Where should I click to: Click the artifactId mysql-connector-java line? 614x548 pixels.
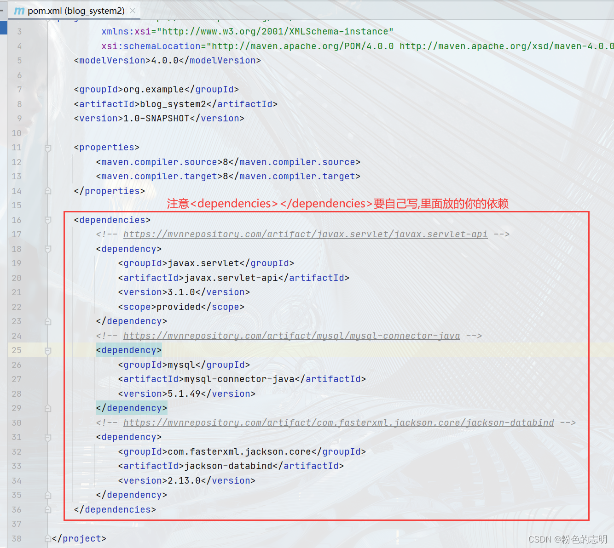242,379
